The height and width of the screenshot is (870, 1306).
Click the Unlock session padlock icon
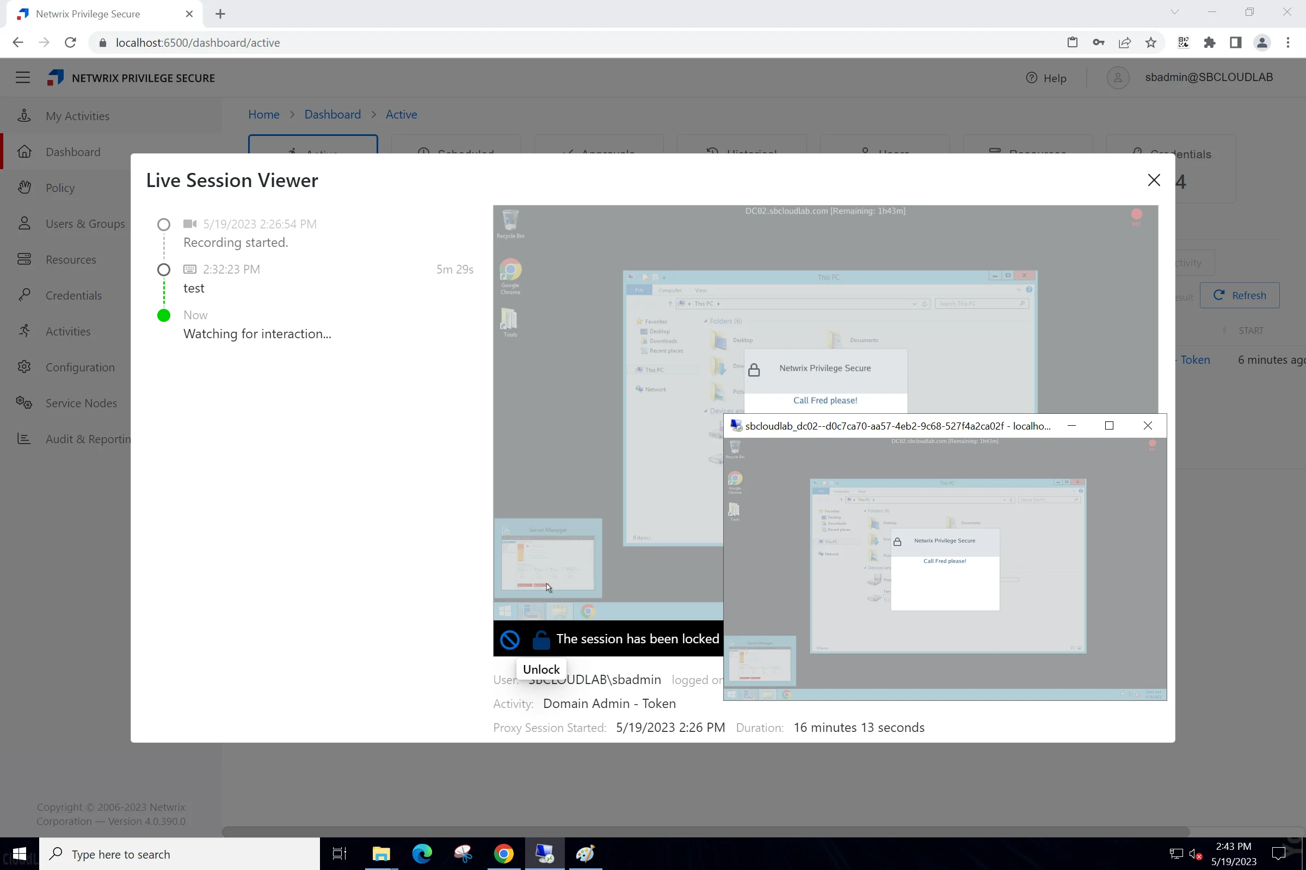541,640
